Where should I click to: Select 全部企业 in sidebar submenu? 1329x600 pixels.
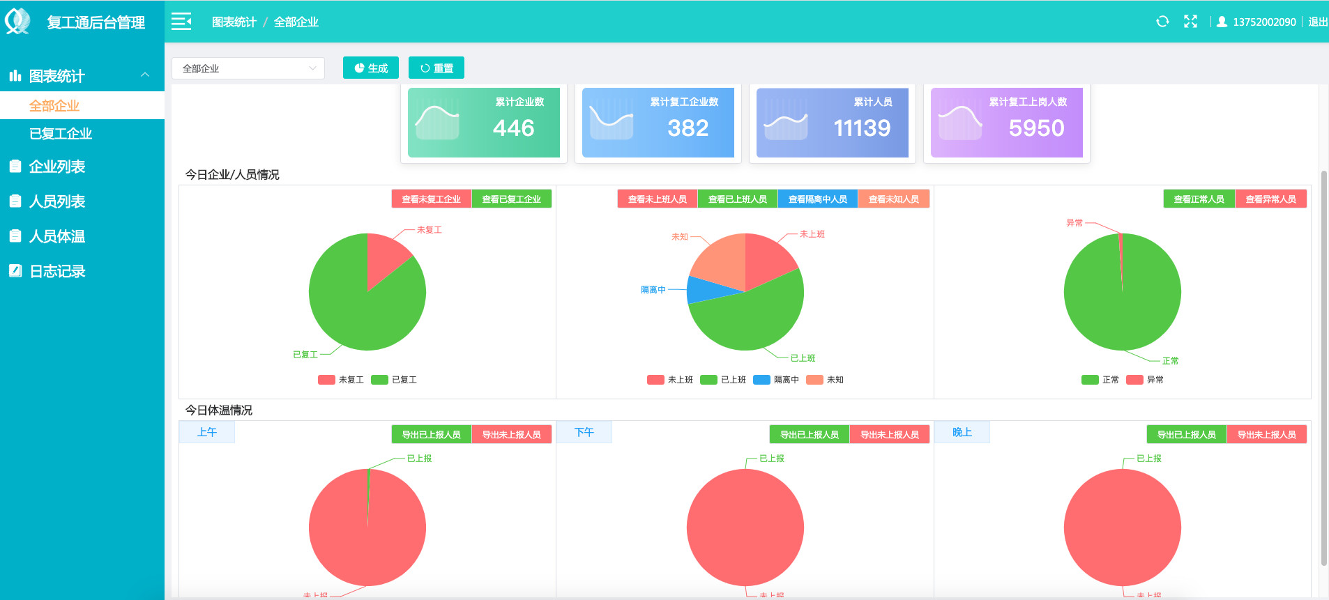click(x=82, y=105)
